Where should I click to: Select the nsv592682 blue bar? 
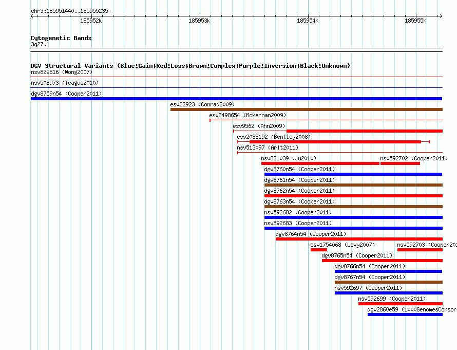click(353, 217)
